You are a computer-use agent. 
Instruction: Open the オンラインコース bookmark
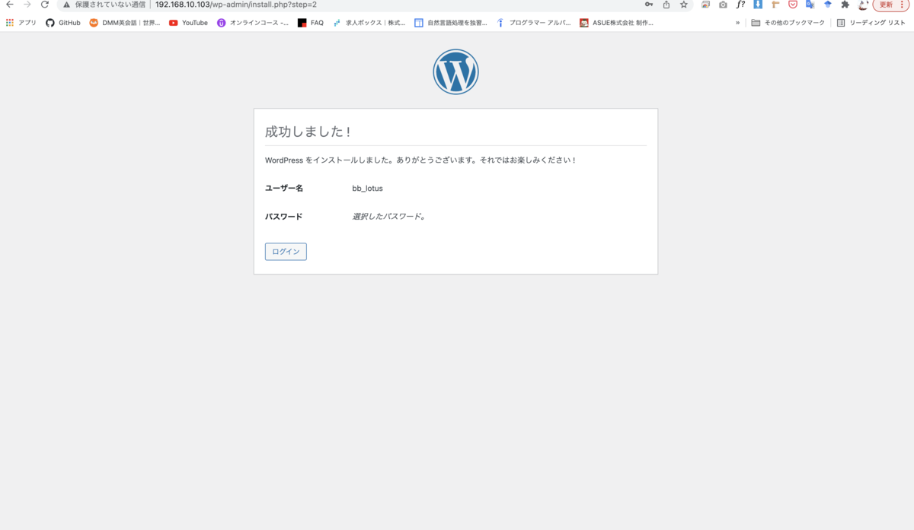coord(253,23)
